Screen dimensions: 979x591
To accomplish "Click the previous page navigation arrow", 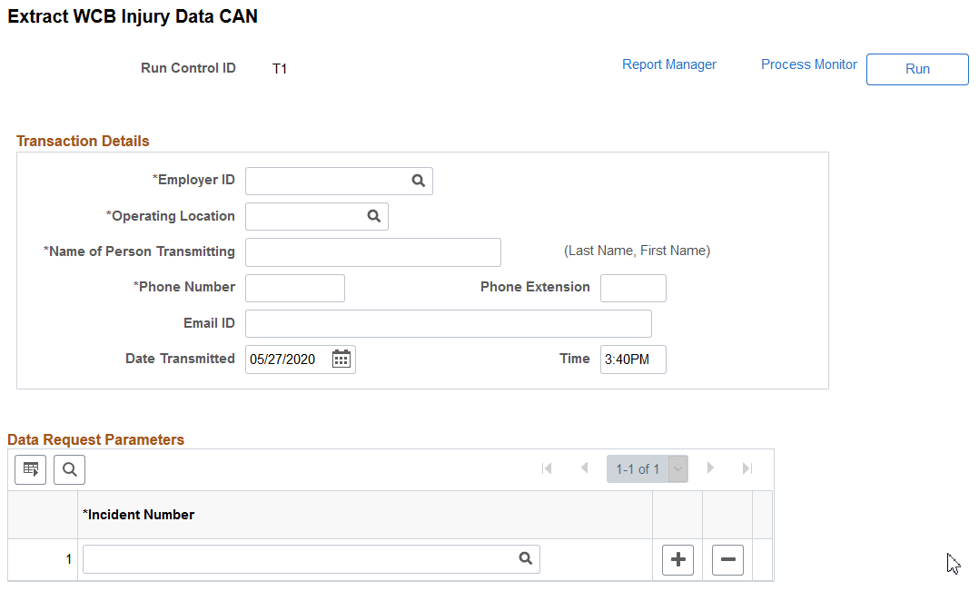I will click(584, 468).
